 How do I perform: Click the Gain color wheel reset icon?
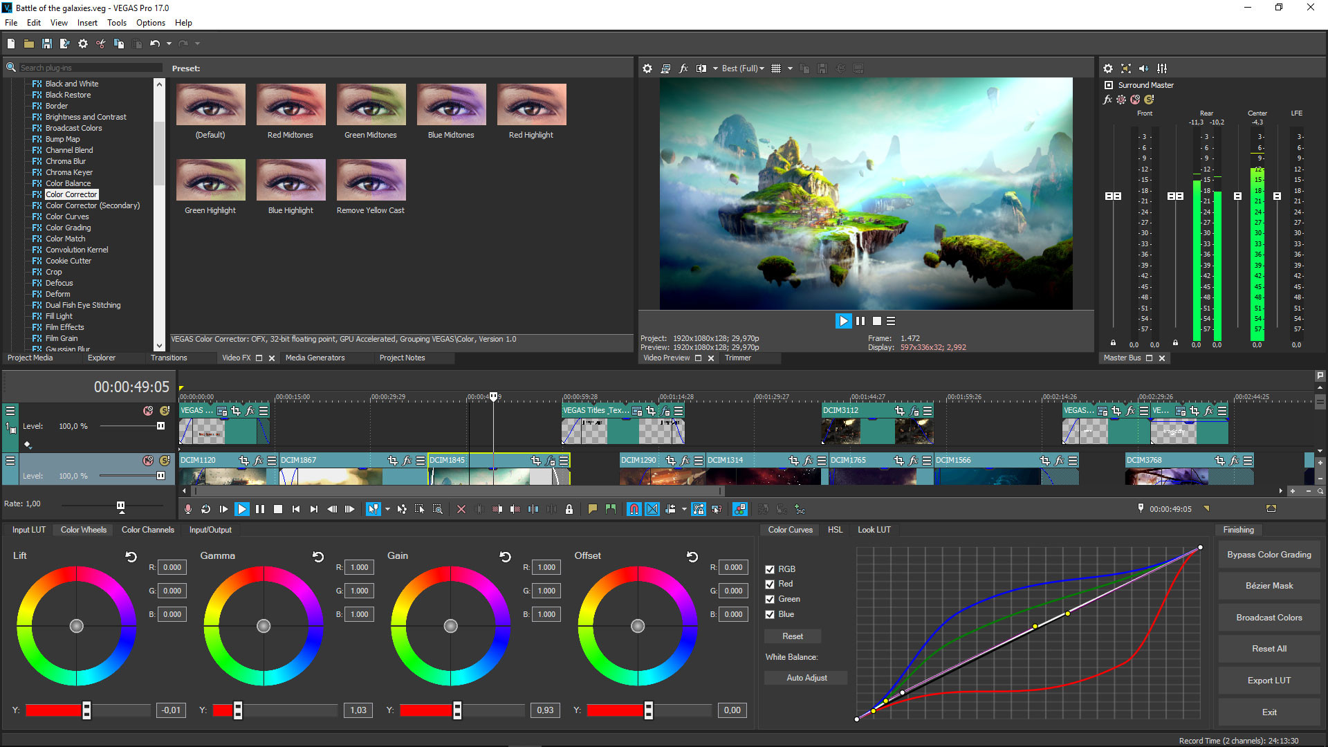507,555
